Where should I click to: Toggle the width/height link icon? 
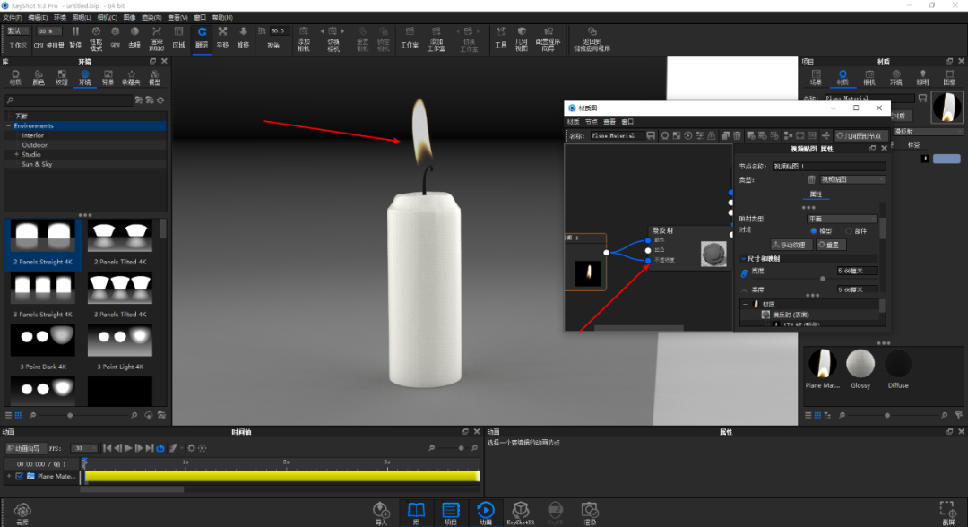coord(744,273)
